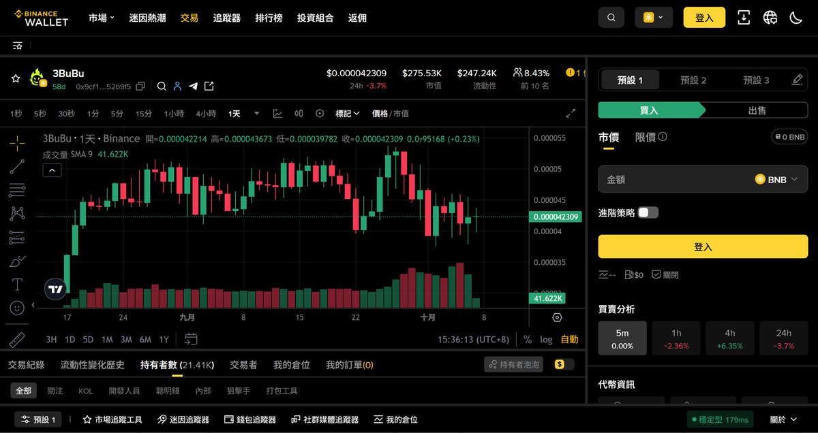The width and height of the screenshot is (818, 433).
Task: Select the forecast projection tool
Action: (17, 237)
